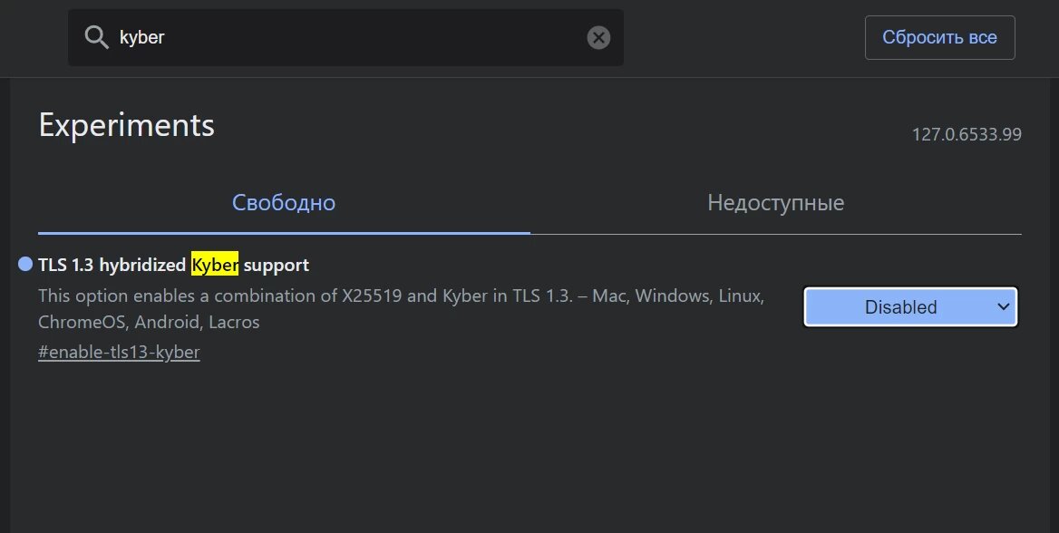The image size is (1059, 533).
Task: Click the chevron arrow on Disabled dropdown
Action: [1004, 306]
